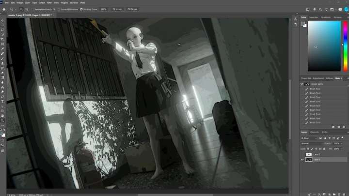
Task: Toggle lock position icon
Action: [316, 149]
